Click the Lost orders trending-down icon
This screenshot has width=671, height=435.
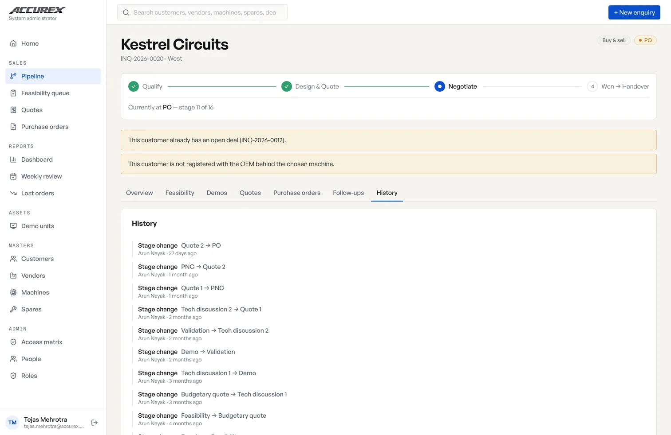[x=13, y=193]
